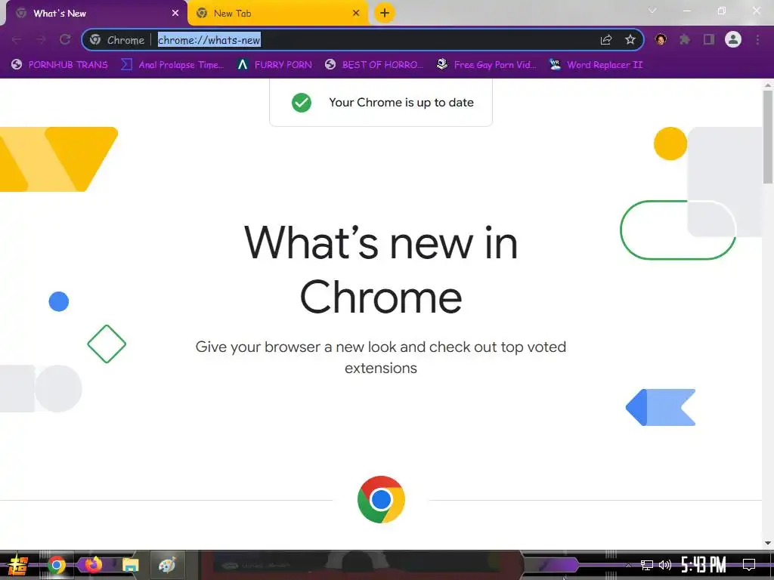This screenshot has height=580, width=774.
Task: Click the Chrome site info chip
Action: click(117, 40)
